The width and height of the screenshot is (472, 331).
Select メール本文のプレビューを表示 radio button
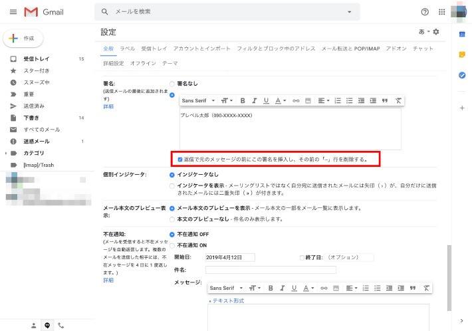tap(172, 208)
